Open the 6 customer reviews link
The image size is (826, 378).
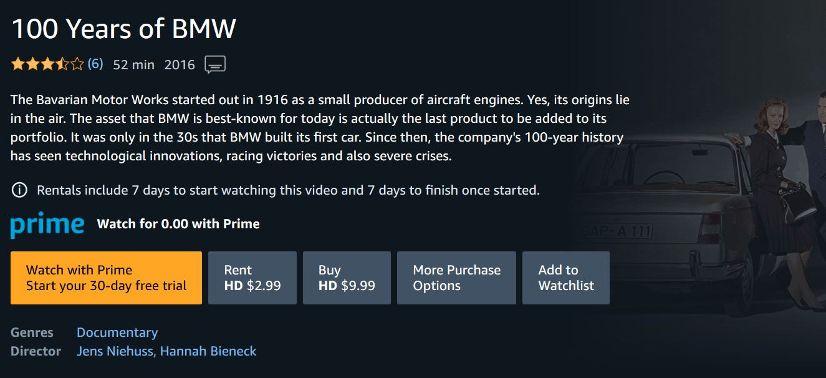point(95,64)
